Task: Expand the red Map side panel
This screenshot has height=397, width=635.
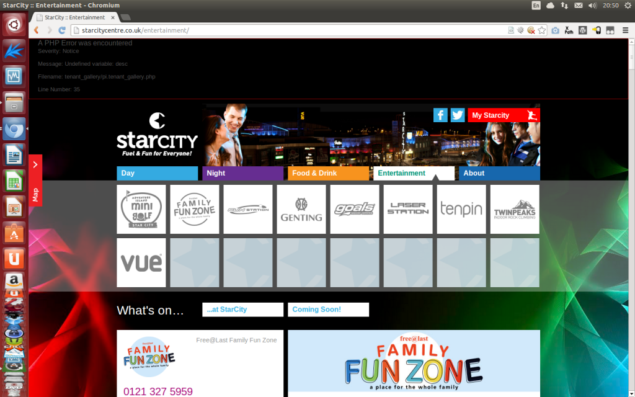Action: (x=35, y=181)
